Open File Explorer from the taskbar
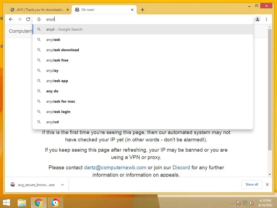277x208 pixels. point(22,203)
